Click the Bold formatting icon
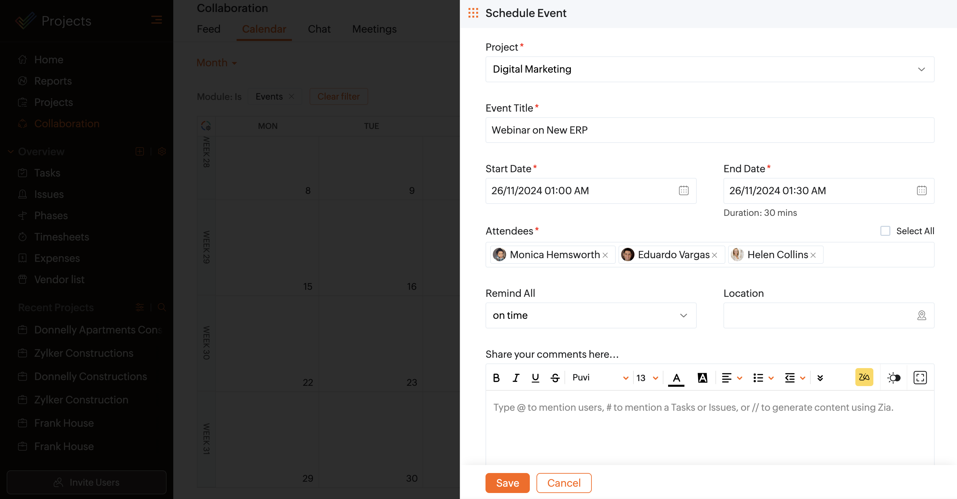The width and height of the screenshot is (957, 499). (496, 378)
